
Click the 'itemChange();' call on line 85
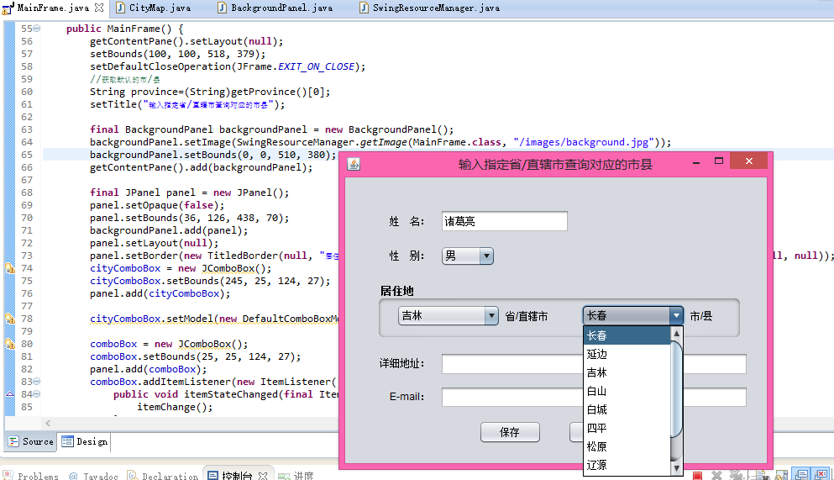tap(175, 407)
